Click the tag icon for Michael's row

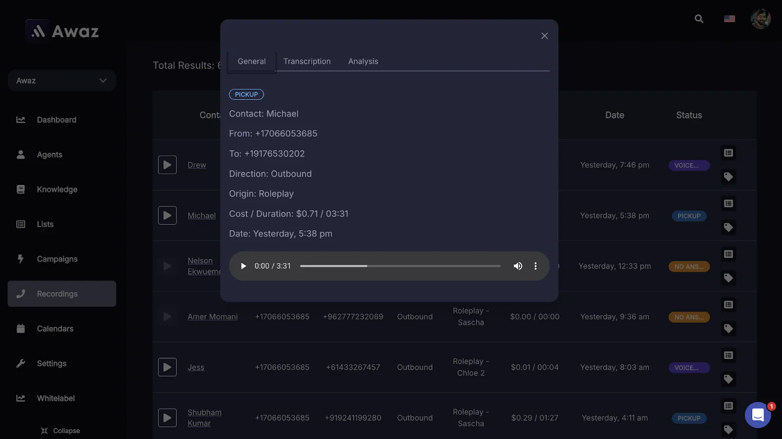(x=728, y=227)
